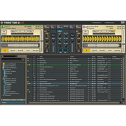
Task: Select the Demo playlist in tree
Action: coord(9,84)
